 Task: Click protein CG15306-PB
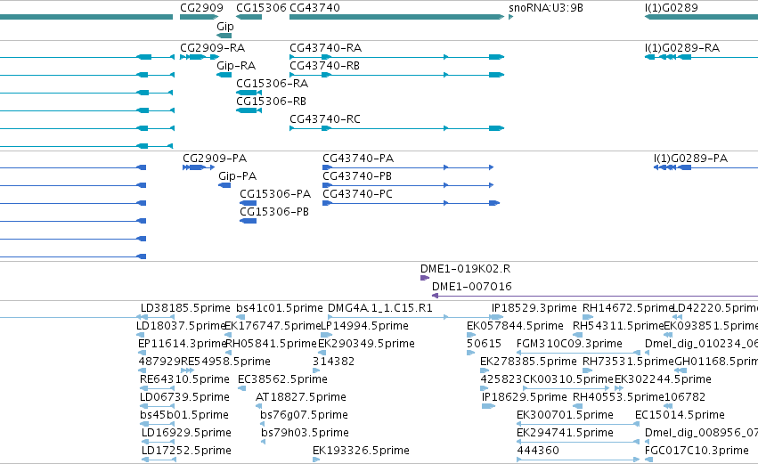coord(274,212)
